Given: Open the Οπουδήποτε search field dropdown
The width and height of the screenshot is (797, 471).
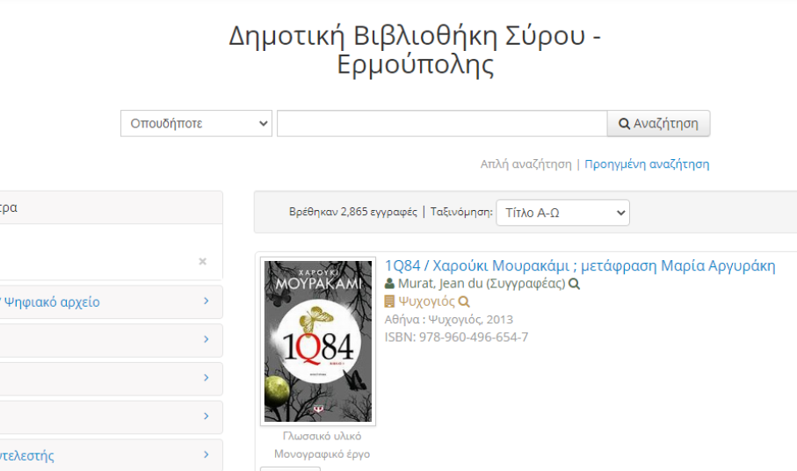Looking at the screenshot, I should click(x=196, y=123).
